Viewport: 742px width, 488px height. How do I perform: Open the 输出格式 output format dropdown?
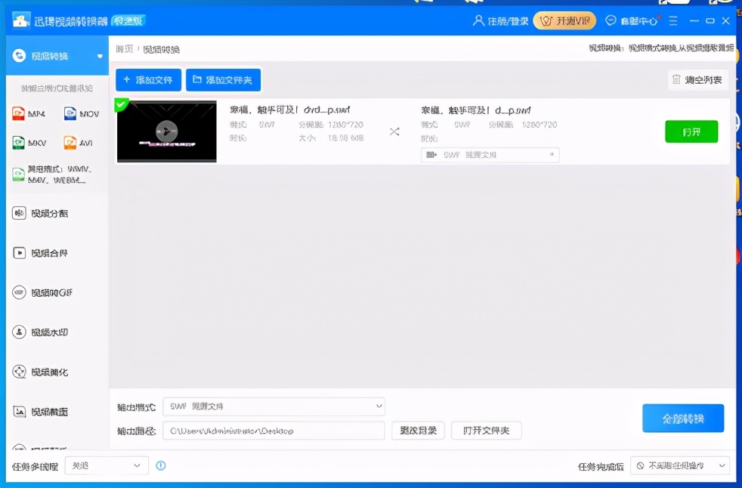click(x=272, y=406)
